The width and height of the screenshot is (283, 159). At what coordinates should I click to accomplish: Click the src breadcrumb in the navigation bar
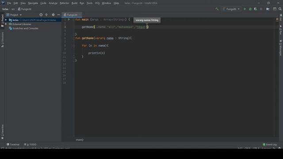(13, 9)
